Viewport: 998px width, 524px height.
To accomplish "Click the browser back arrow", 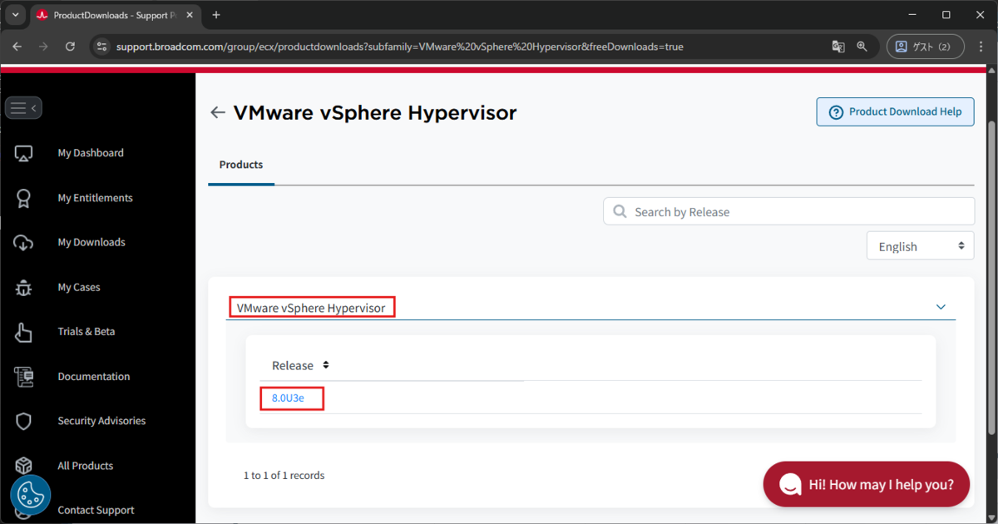I will coord(17,47).
